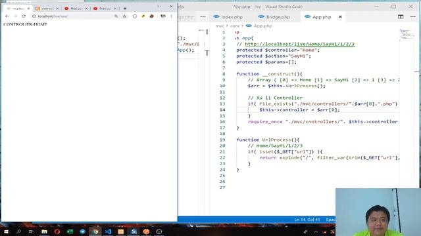The image size is (421, 236).
Task: Close the localhost browser tab
Action: (x=28, y=9)
